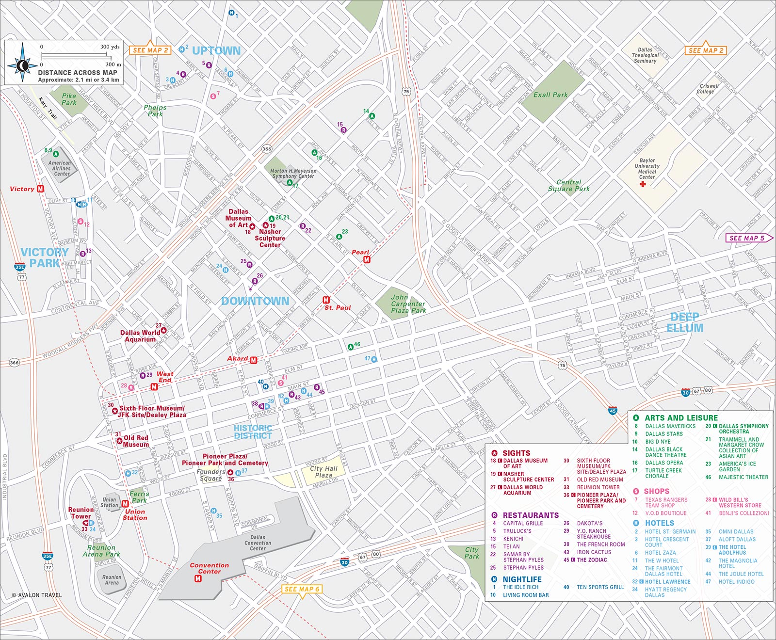This screenshot has width=776, height=640.
Task: Click restaurant marker R number 22
Action: (303, 226)
